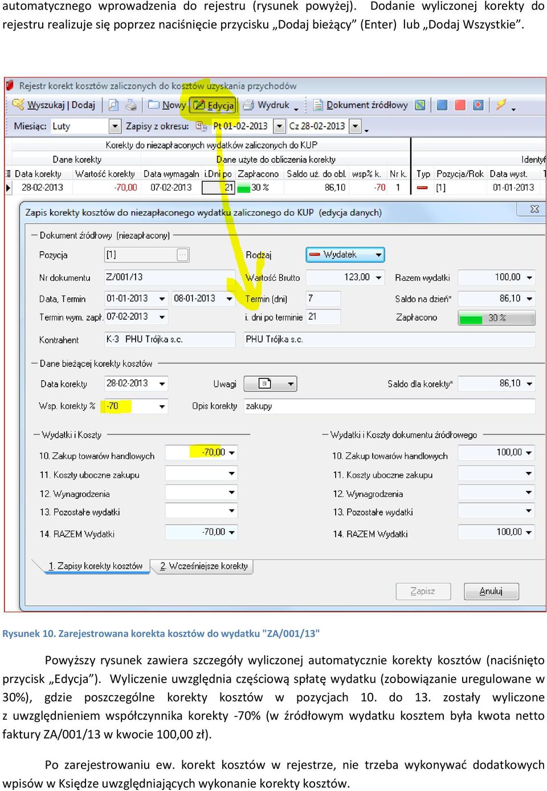The width and height of the screenshot is (547, 791).
Task: Expand the Miesiąc Luty dropdown
Action: 115,126
